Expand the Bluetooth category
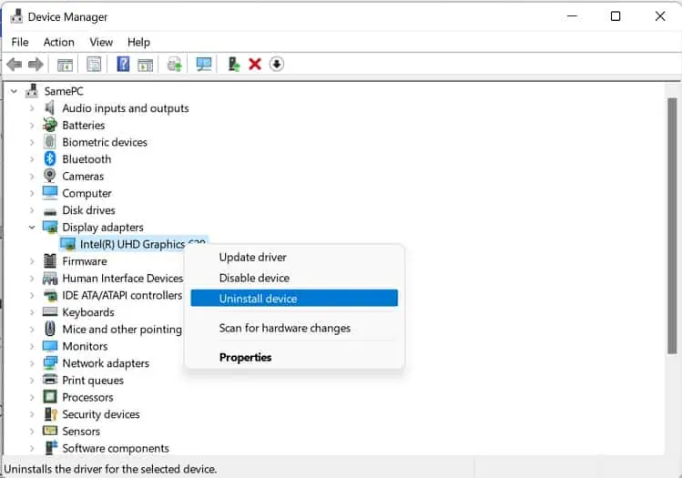This screenshot has width=682, height=478. click(x=32, y=159)
